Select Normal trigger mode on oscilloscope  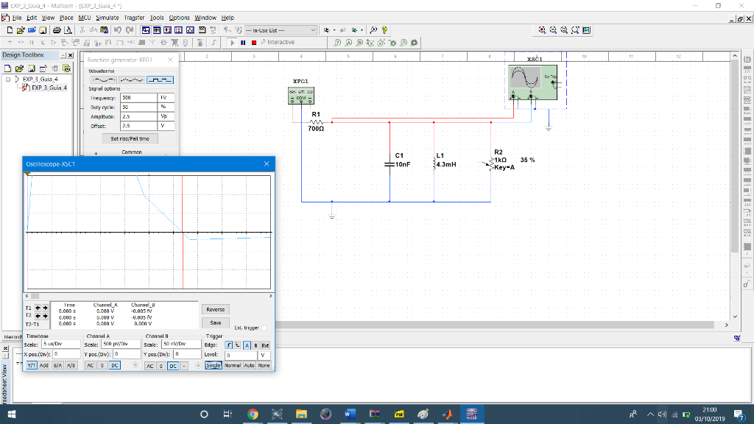tap(233, 365)
